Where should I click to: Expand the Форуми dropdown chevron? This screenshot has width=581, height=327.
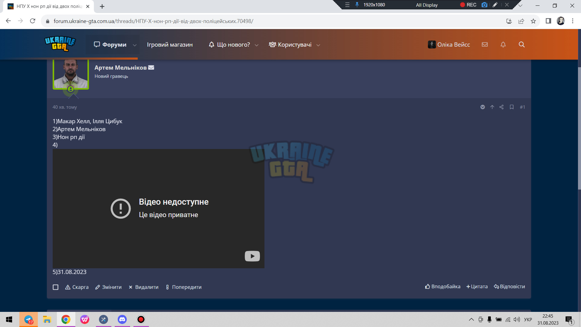coord(135,45)
